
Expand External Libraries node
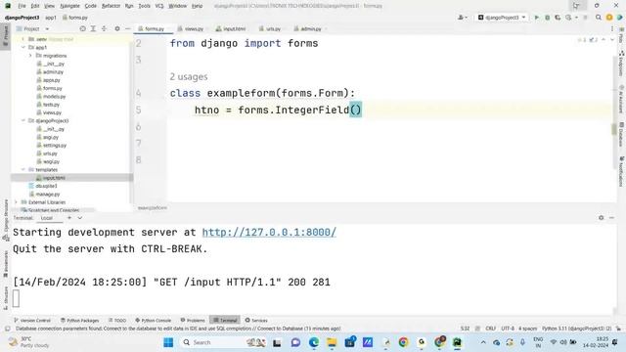16,202
